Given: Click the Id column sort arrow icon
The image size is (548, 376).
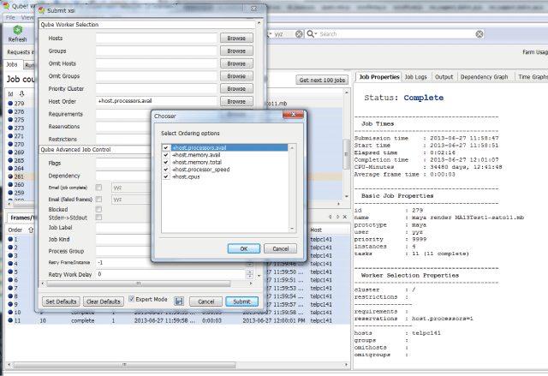Looking at the screenshot, I should point(22,93).
